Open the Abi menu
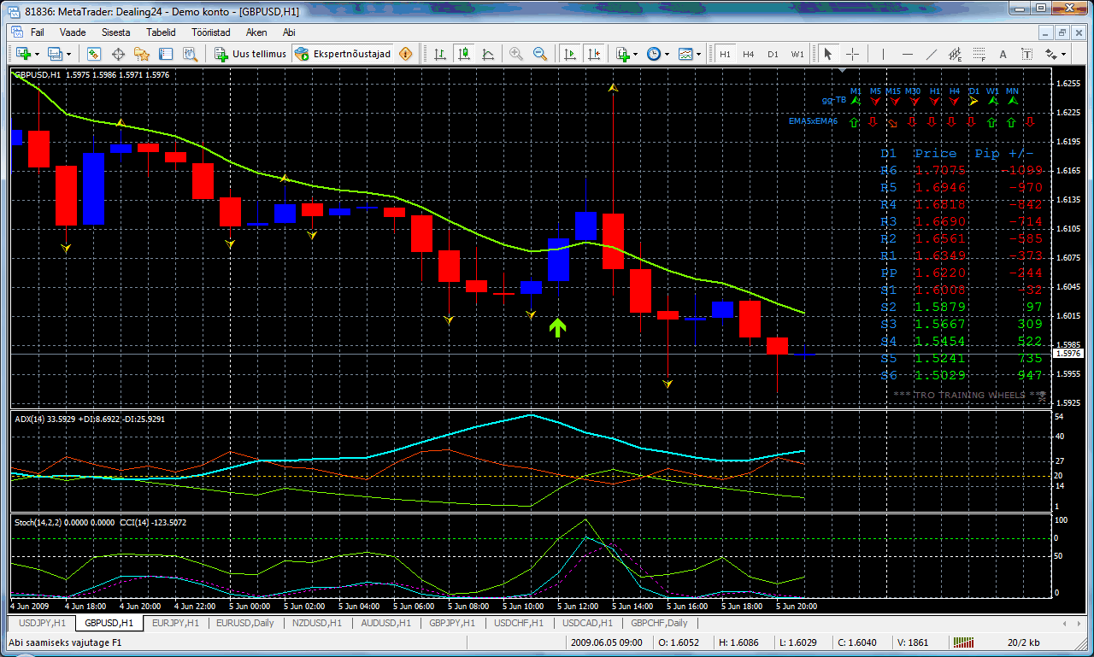The width and height of the screenshot is (1094, 657). coord(289,32)
